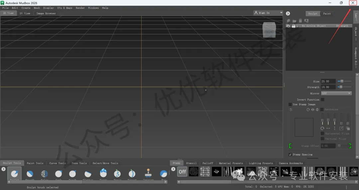
Task: Click the layer folder icon
Action: pyautogui.click(x=295, y=21)
